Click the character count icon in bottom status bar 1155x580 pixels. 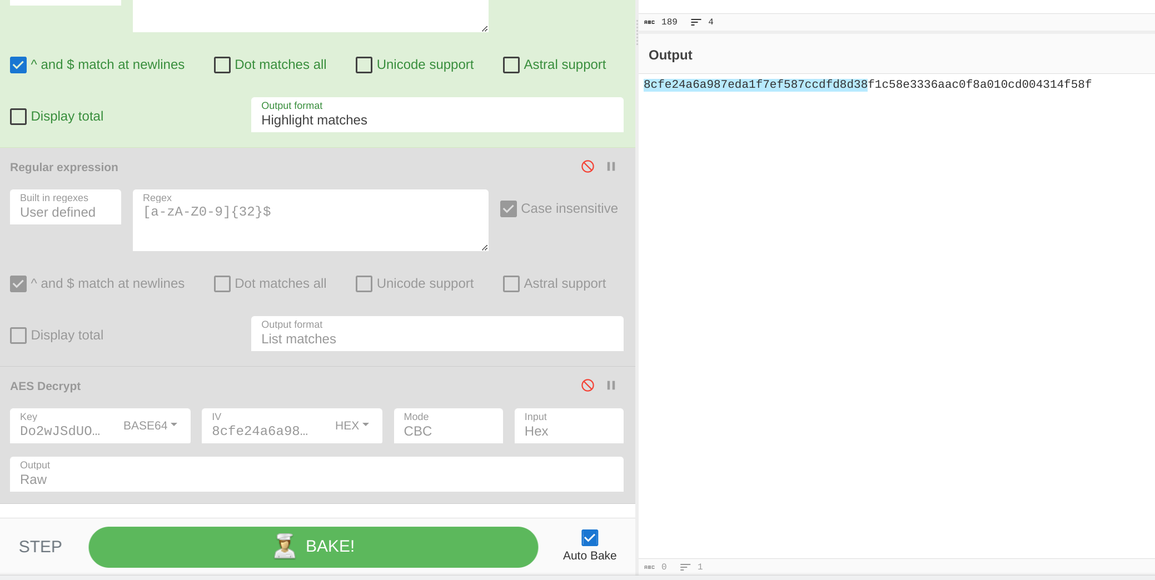[x=649, y=567]
